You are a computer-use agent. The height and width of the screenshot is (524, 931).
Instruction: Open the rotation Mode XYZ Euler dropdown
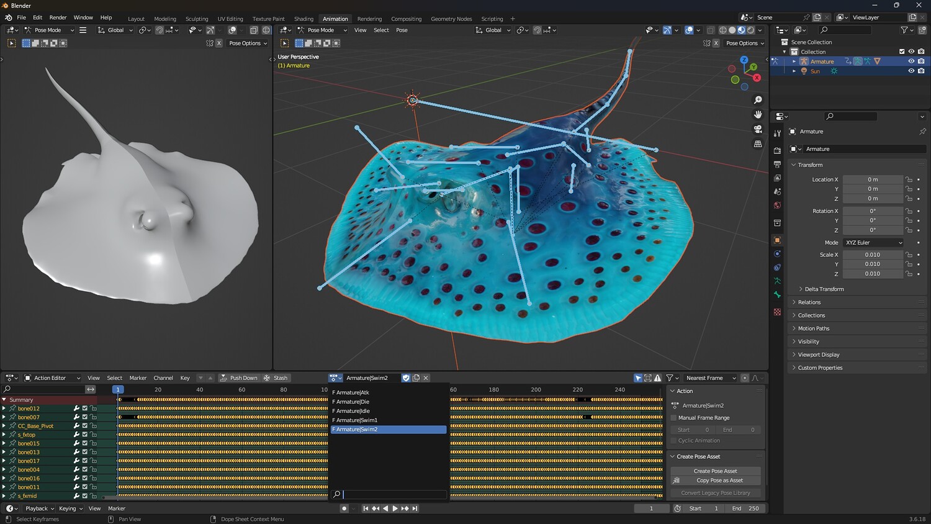coord(873,243)
